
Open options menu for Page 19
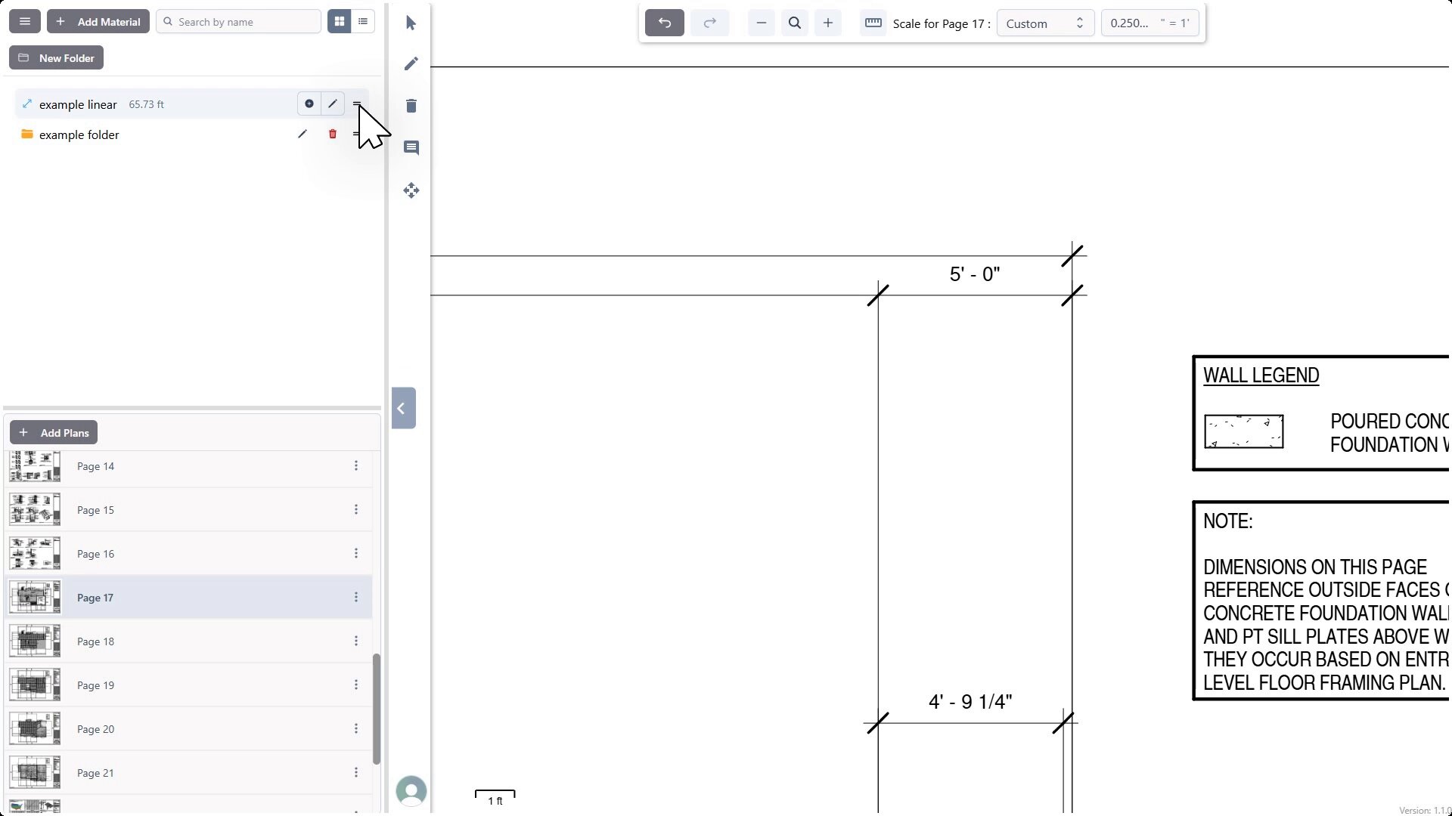click(x=356, y=685)
